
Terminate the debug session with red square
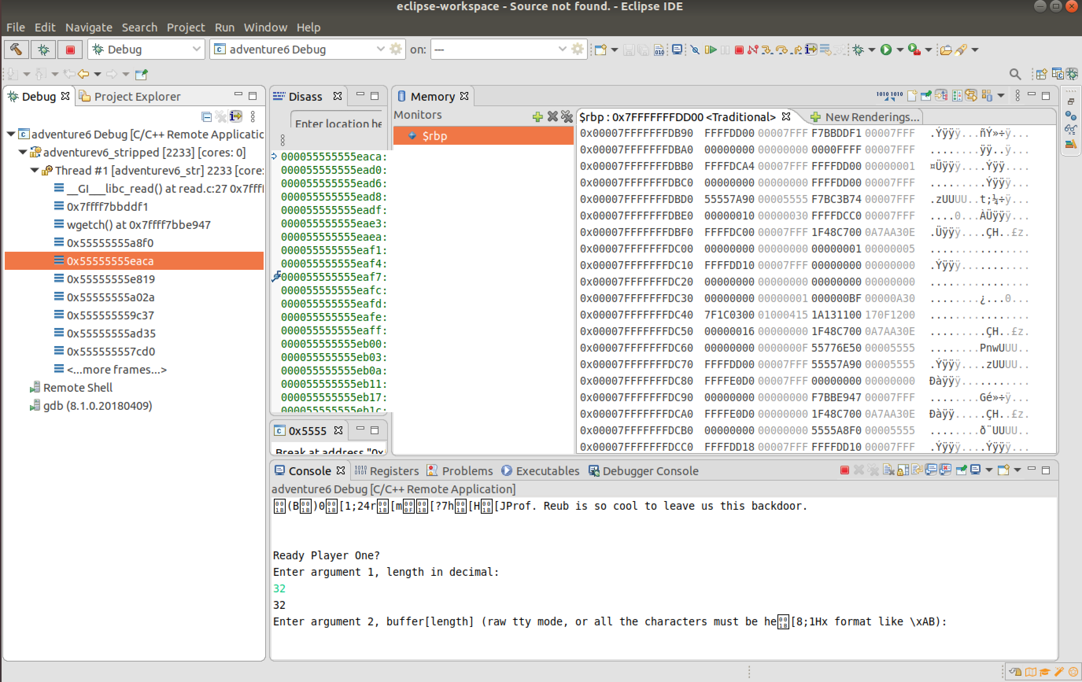click(x=739, y=50)
